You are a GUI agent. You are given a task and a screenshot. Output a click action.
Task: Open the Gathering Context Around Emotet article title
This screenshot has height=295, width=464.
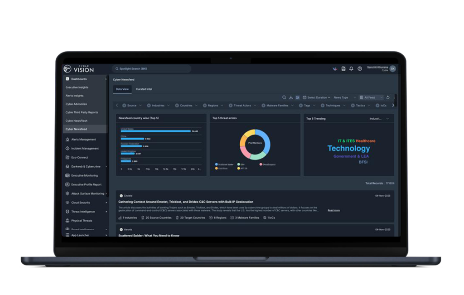point(185,202)
